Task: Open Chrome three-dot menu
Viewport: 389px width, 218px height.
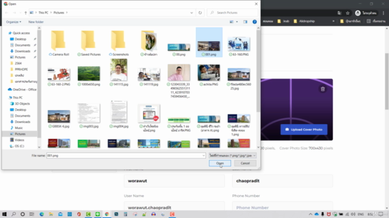Action: [x=384, y=13]
